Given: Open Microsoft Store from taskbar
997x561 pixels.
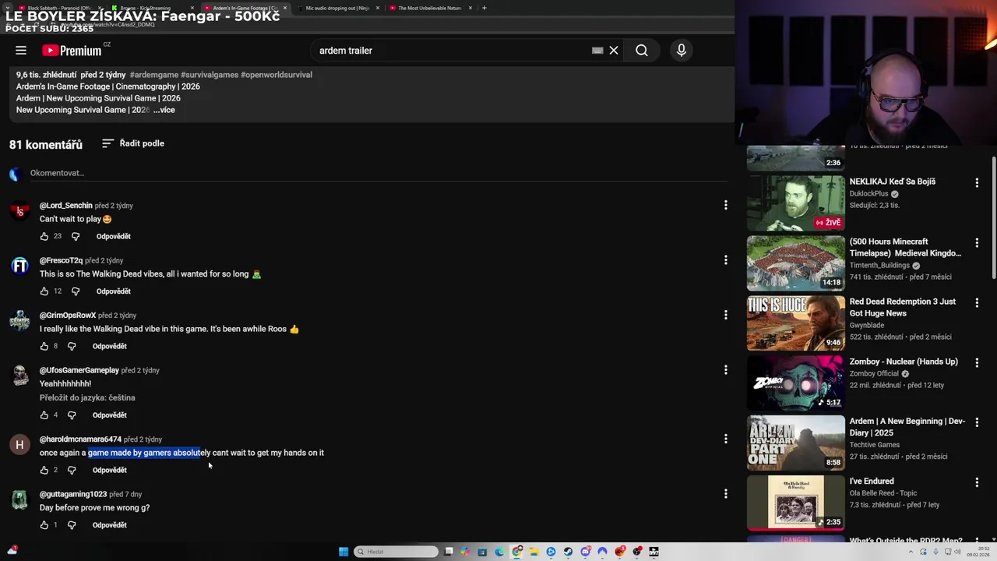Looking at the screenshot, I should click(x=482, y=552).
